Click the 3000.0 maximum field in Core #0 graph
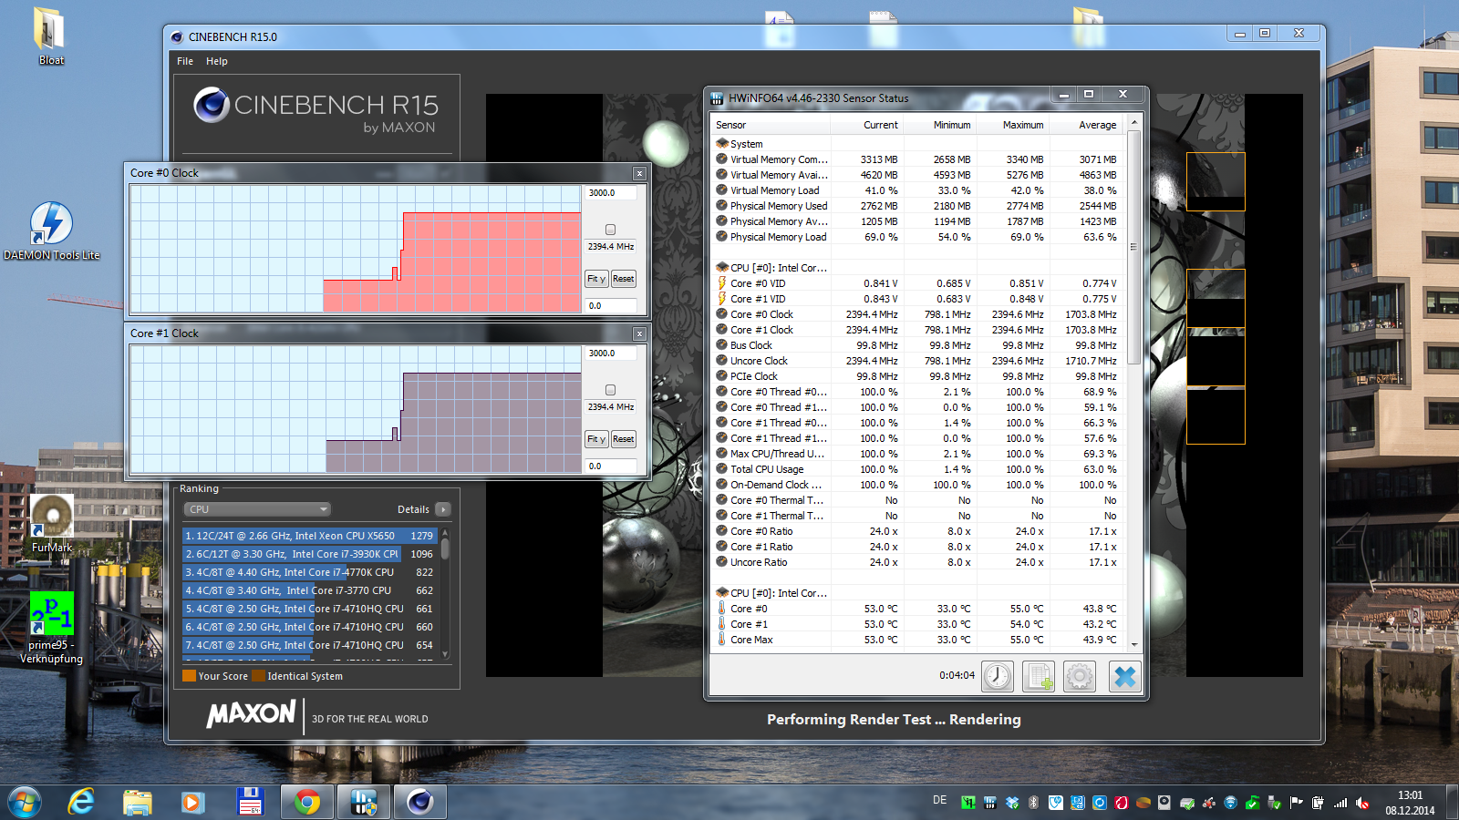The width and height of the screenshot is (1459, 820). click(610, 193)
